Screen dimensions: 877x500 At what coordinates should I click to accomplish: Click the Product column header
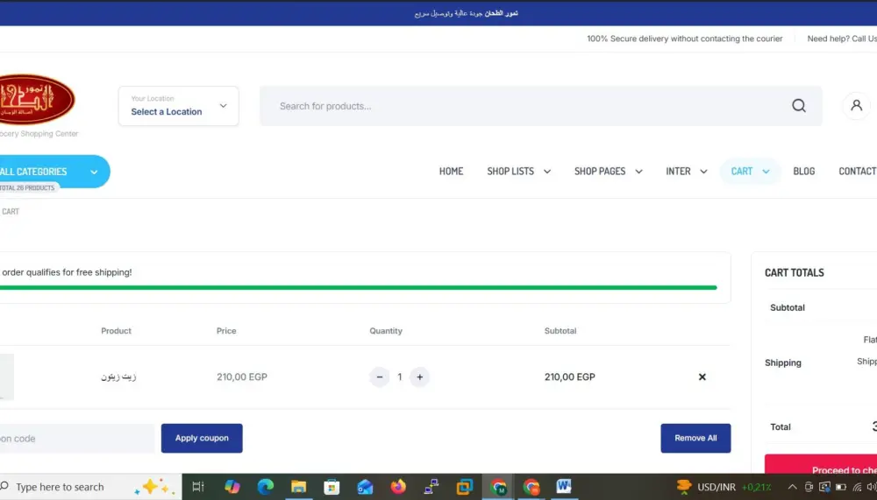tap(116, 331)
